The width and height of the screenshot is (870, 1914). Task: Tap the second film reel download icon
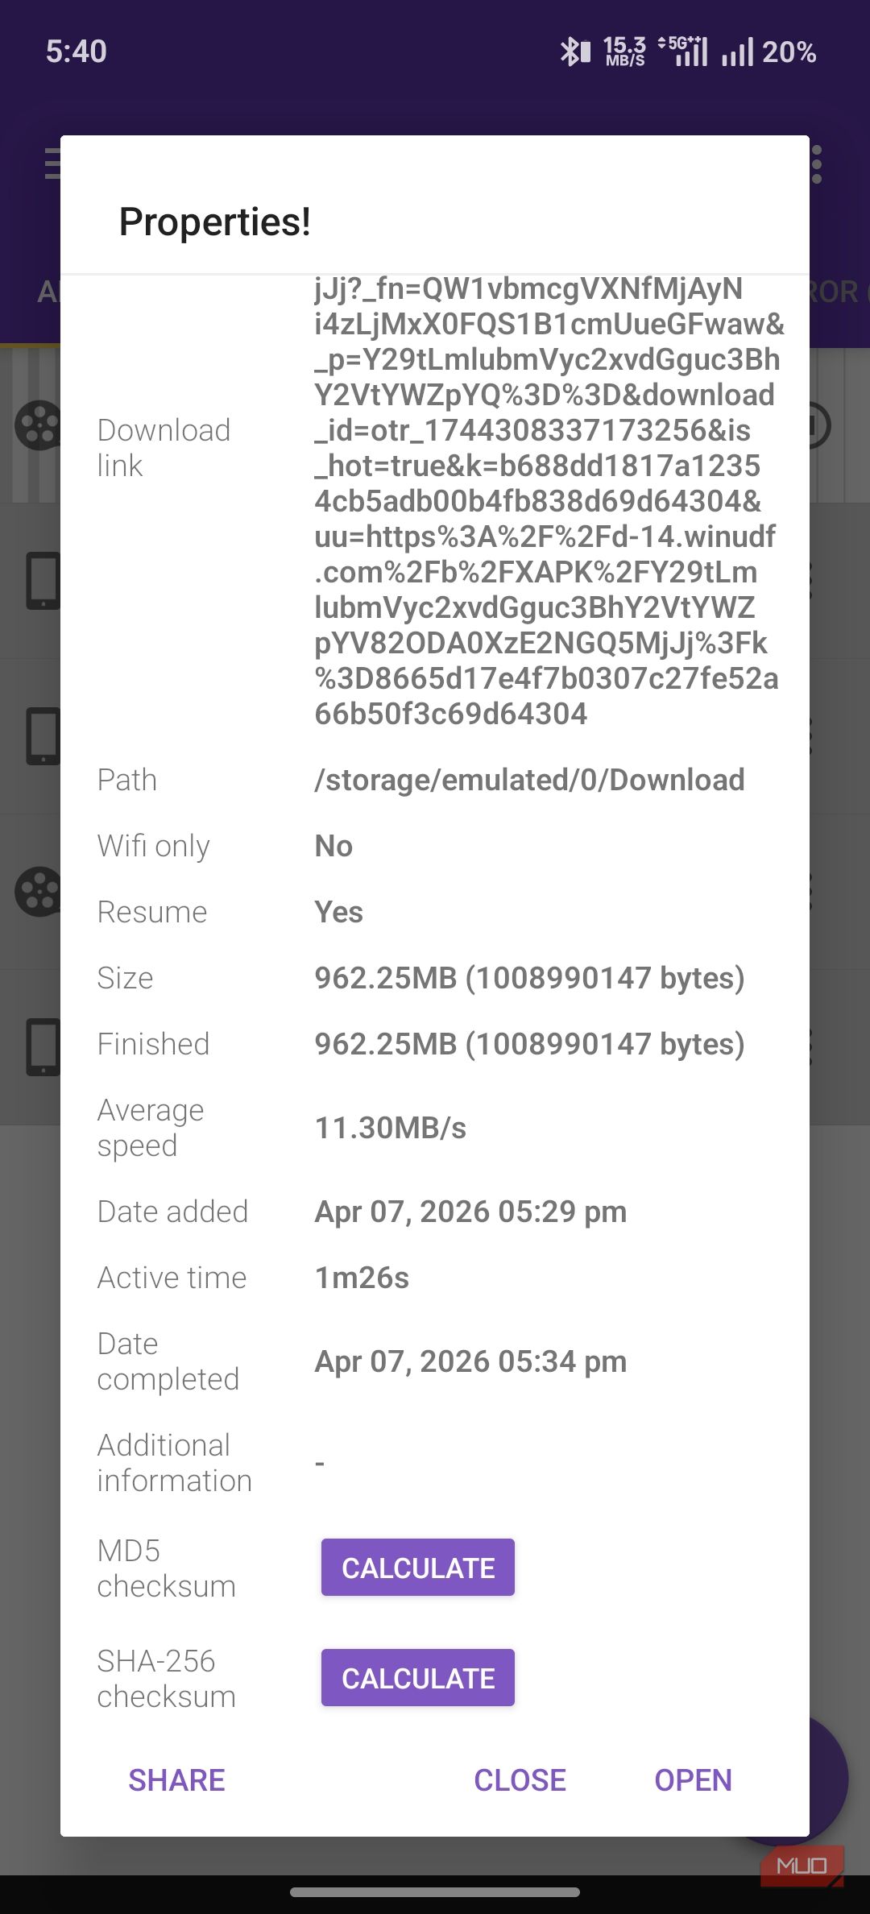[x=38, y=892]
